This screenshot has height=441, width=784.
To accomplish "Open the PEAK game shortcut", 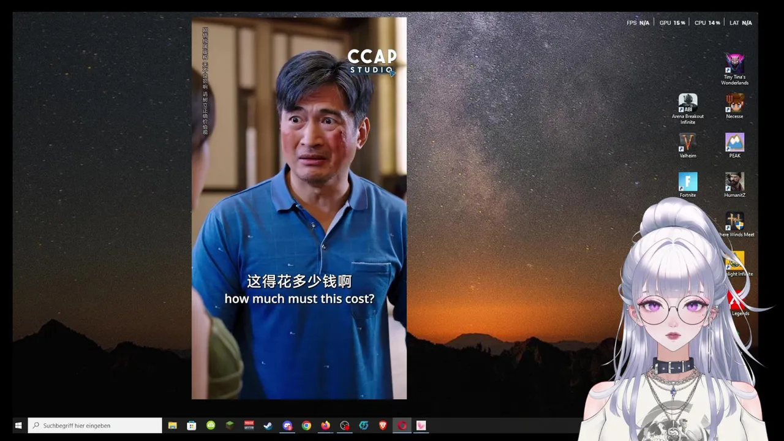I will [x=734, y=145].
